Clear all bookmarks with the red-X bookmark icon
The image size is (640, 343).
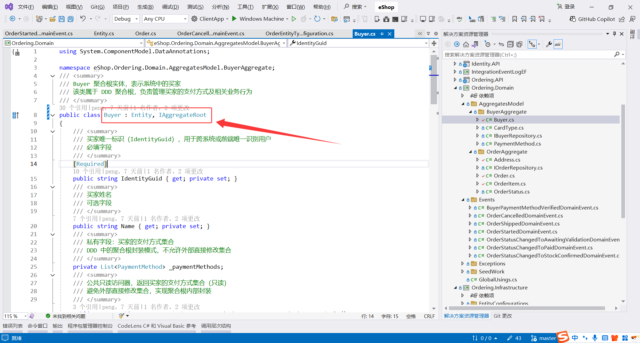tap(542, 19)
